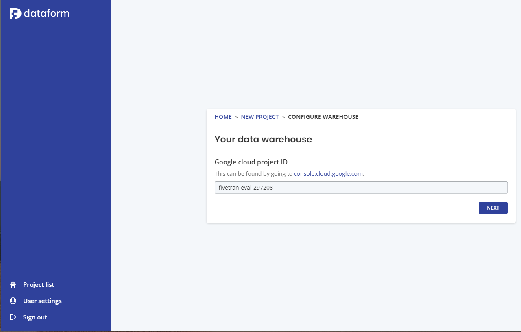The width and height of the screenshot is (521, 332).
Task: Click the Your data warehouse heading
Action: point(263,139)
